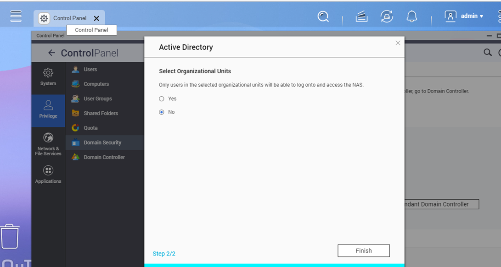Close the Control Panel taskbar tab
Screen dimensions: 501x267
point(96,18)
